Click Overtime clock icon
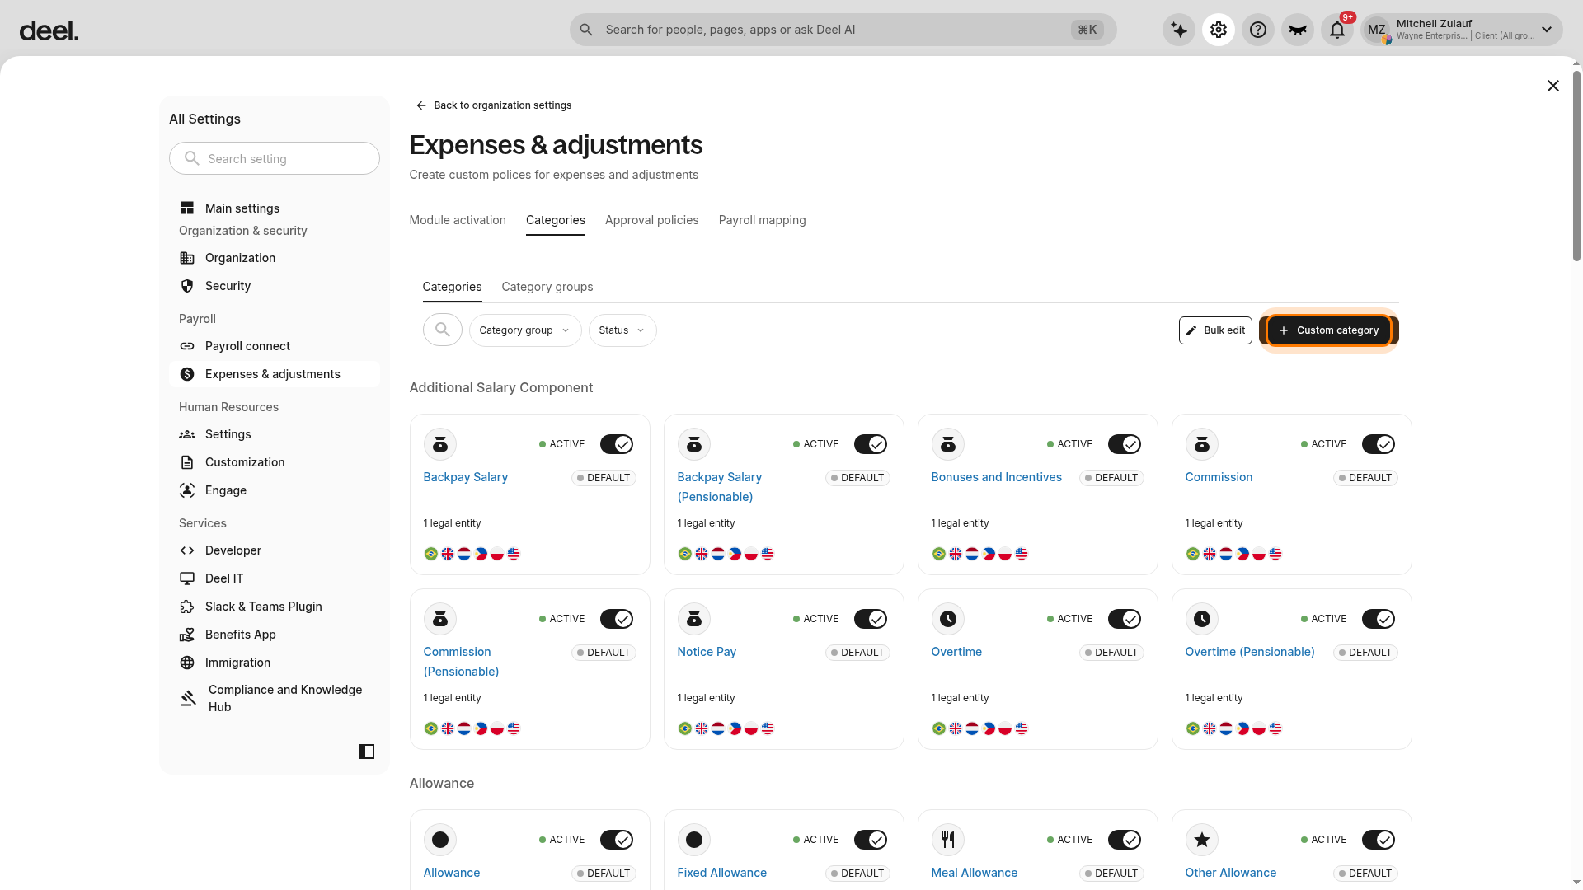Image resolution: width=1583 pixels, height=890 pixels. pyautogui.click(x=948, y=619)
